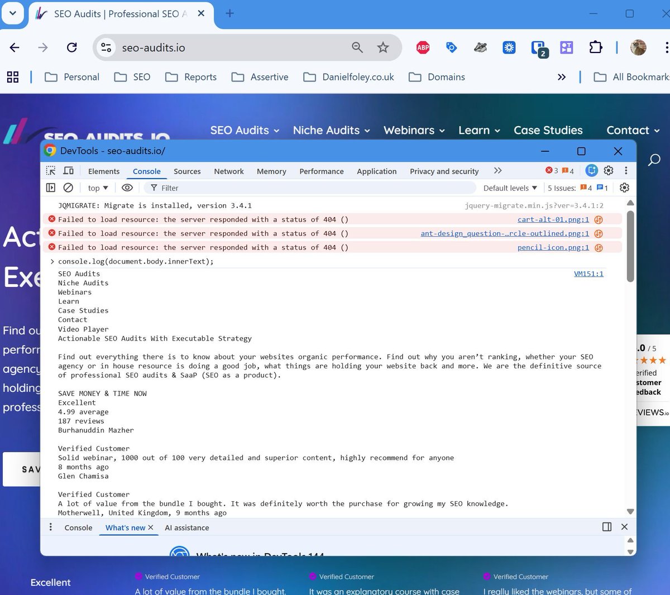
Task: Click the zoom magnifier icon in address bar
Action: point(357,47)
